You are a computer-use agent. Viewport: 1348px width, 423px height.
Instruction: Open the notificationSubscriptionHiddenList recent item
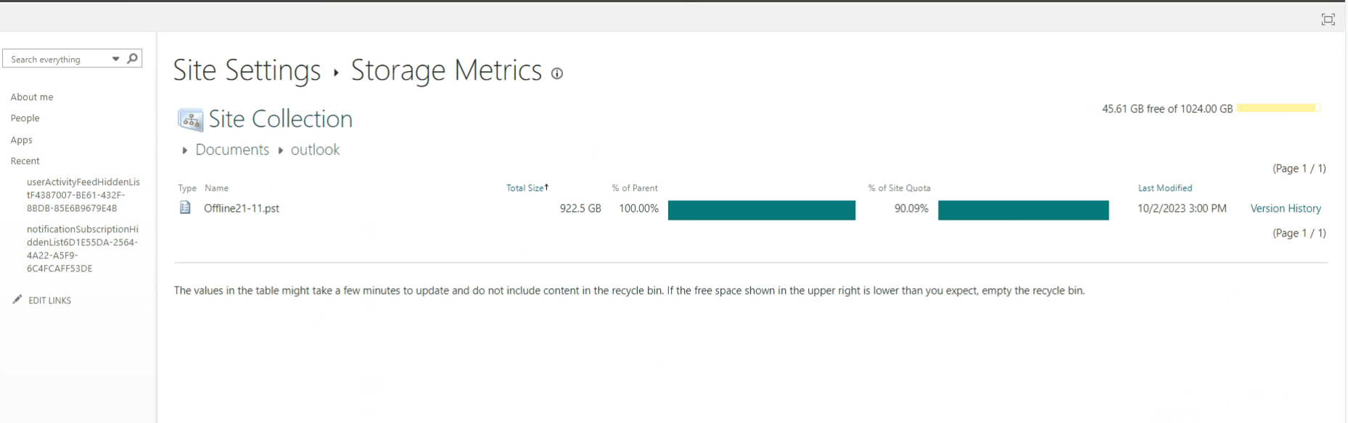pos(82,249)
